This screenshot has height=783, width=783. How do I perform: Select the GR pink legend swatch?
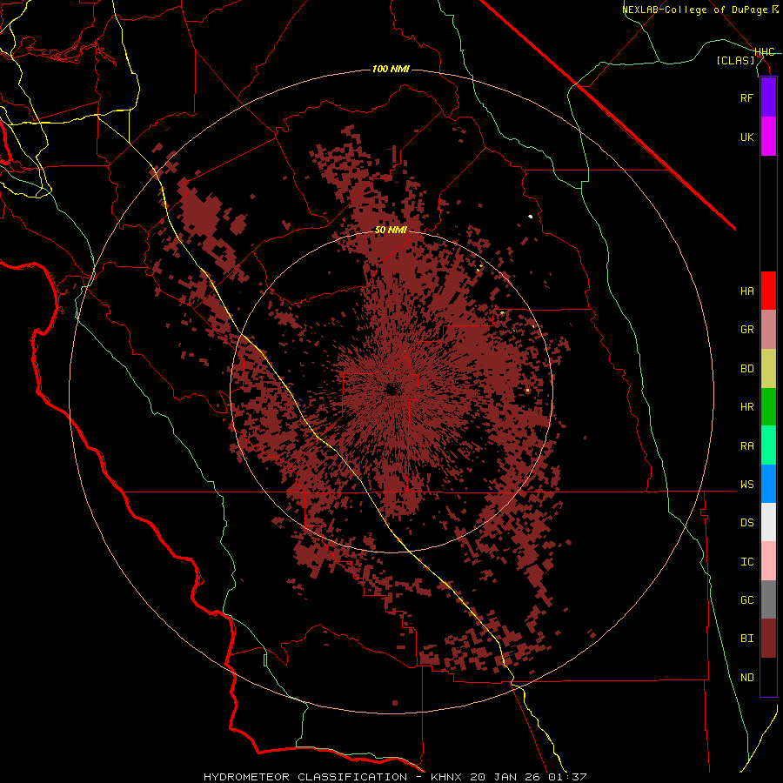click(x=768, y=330)
